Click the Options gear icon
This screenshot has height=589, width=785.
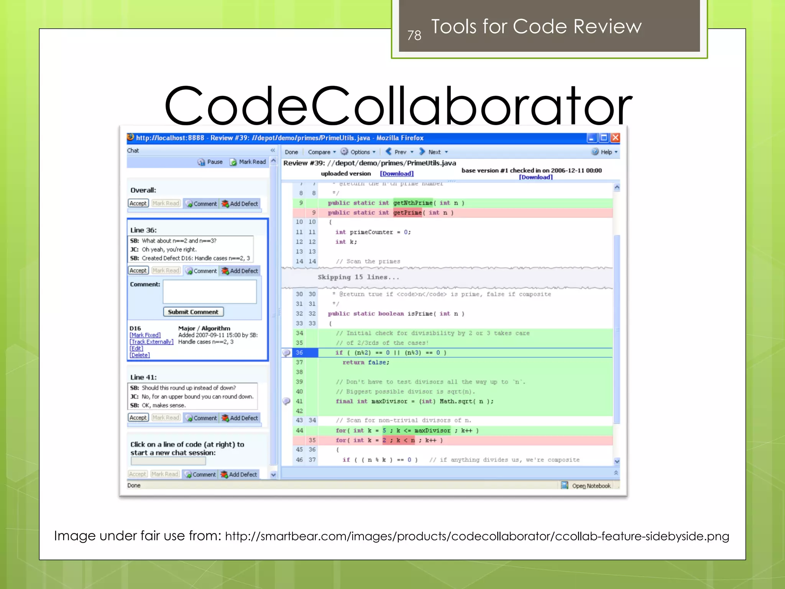click(x=344, y=151)
